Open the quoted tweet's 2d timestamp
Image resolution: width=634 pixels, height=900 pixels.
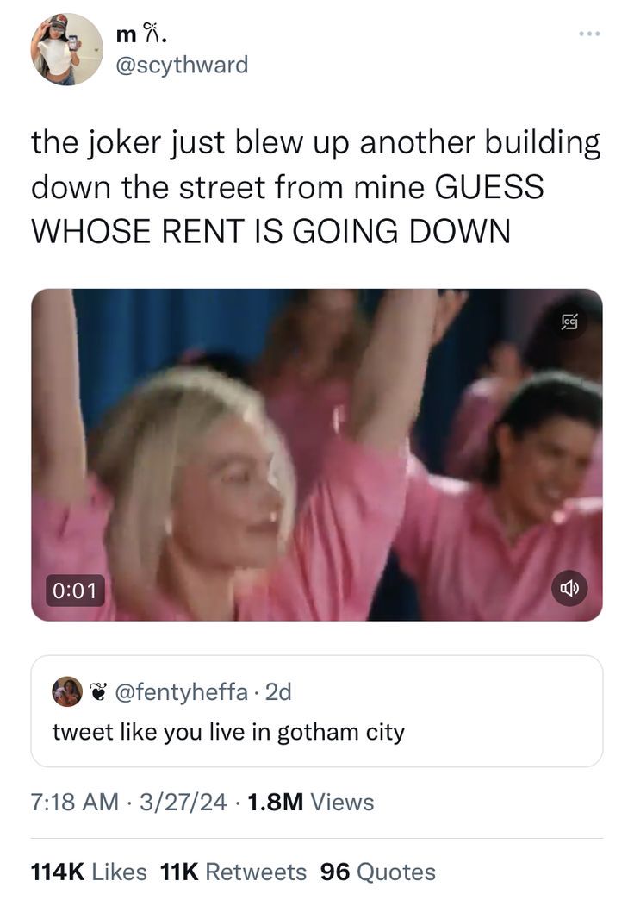click(278, 692)
